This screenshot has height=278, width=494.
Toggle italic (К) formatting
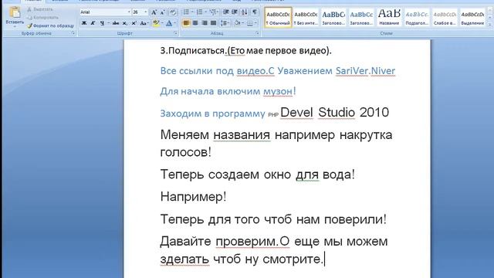pos(93,23)
